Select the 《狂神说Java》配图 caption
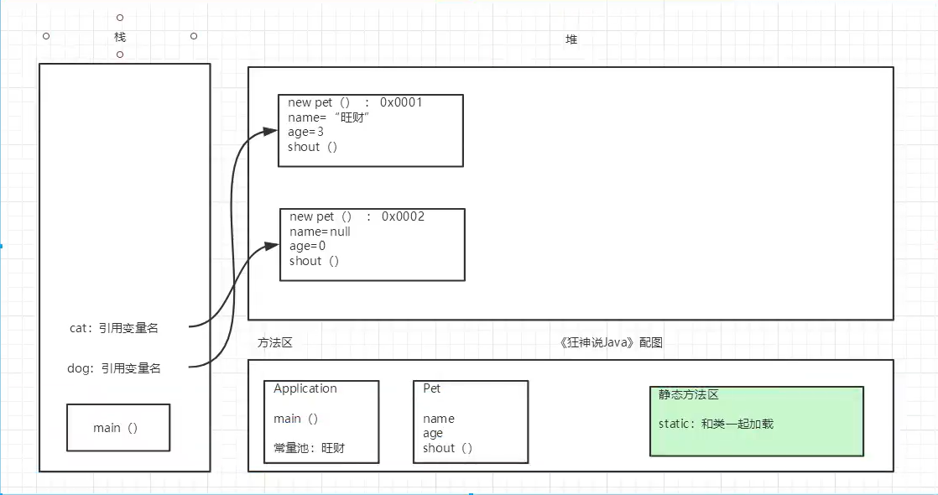This screenshot has width=938, height=495. [x=611, y=342]
